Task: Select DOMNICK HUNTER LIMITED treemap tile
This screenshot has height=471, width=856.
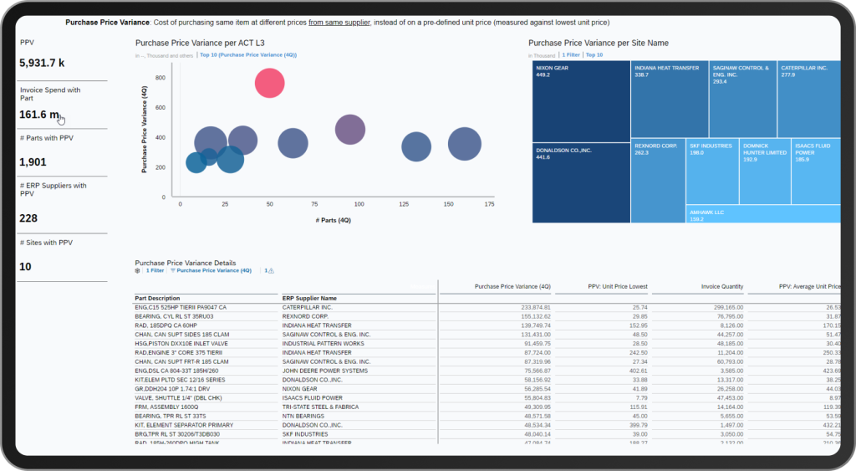Action: tap(766, 172)
